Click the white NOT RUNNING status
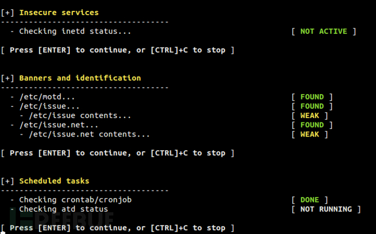 326,209
